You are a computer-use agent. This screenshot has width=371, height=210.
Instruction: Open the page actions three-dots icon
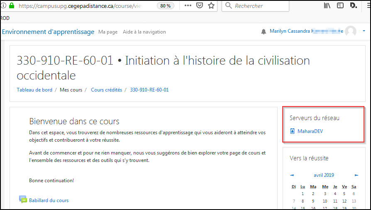point(188,6)
